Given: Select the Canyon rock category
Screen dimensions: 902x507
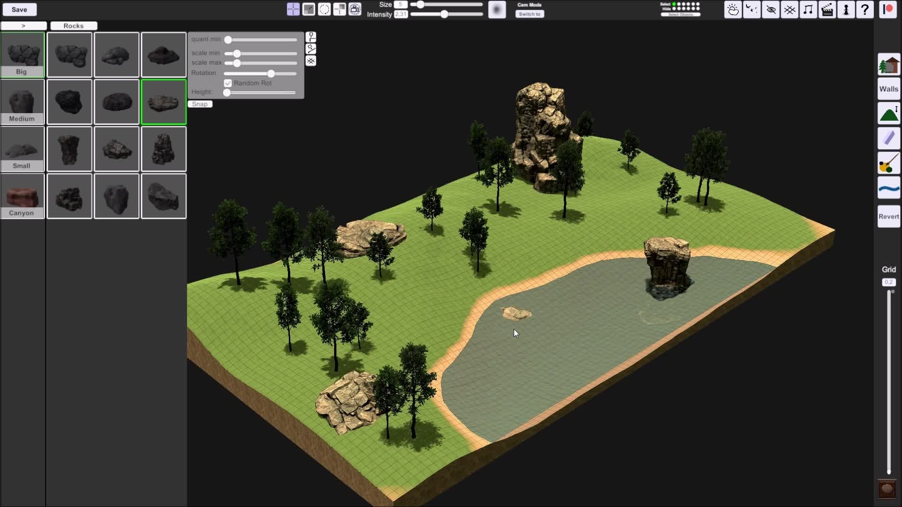Looking at the screenshot, I should point(22,196).
